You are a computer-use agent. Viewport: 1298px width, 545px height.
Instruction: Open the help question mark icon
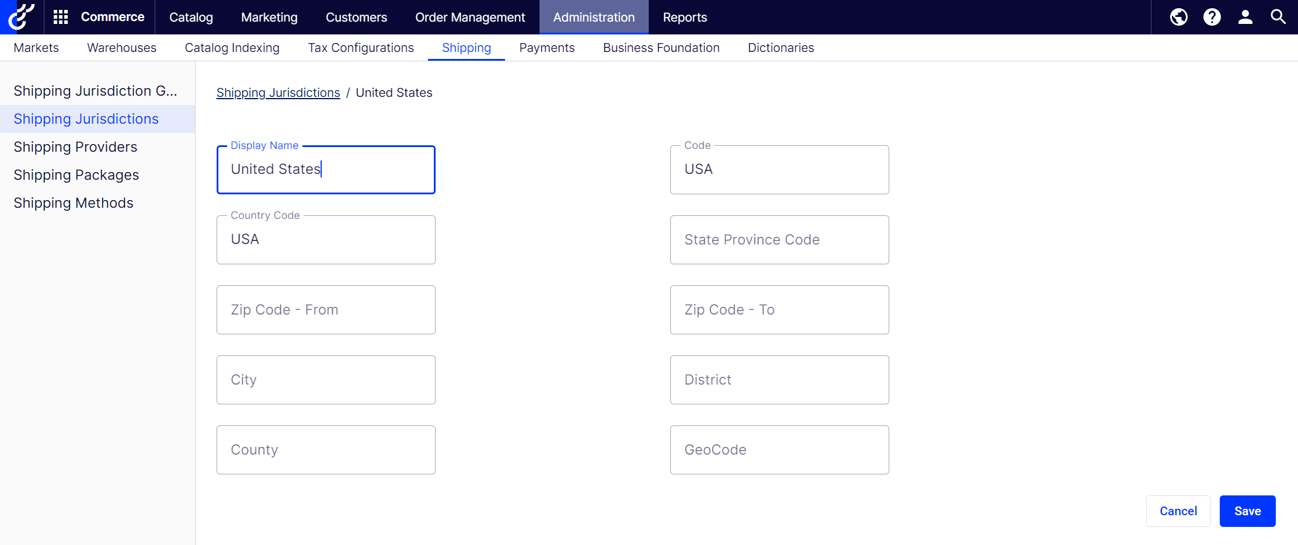pos(1212,17)
